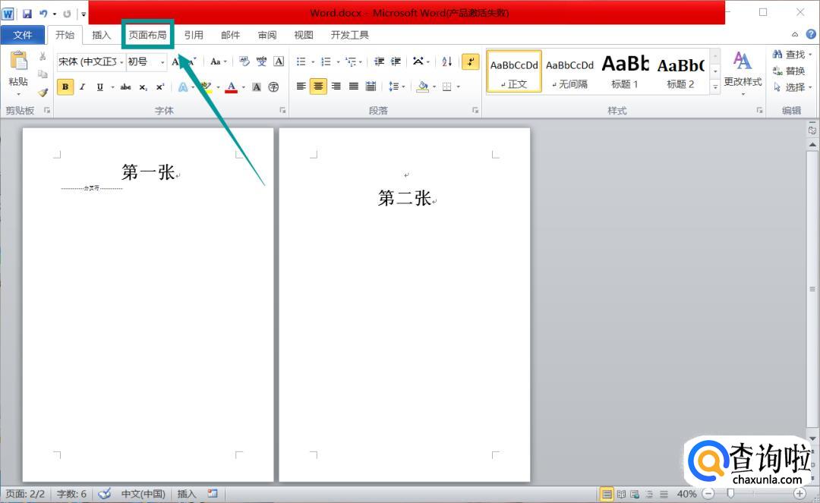Viewport: 820px width, 503px height.
Task: Justify paragraph text
Action: 354,86
